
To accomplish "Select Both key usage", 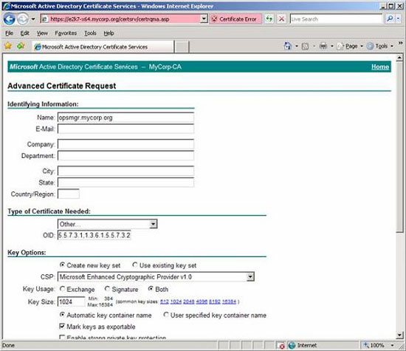I will tap(151, 289).
